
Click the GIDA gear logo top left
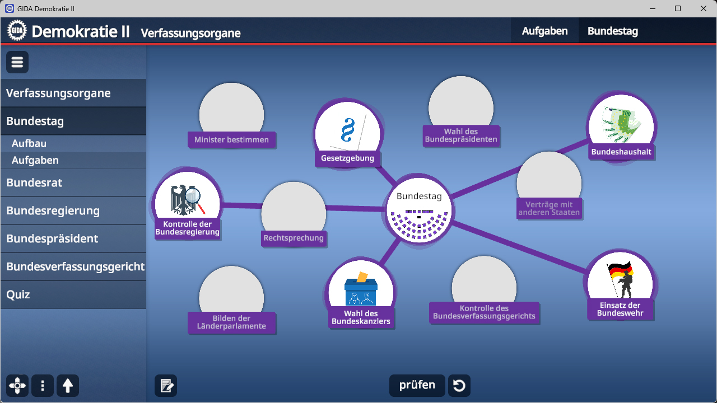point(17,31)
